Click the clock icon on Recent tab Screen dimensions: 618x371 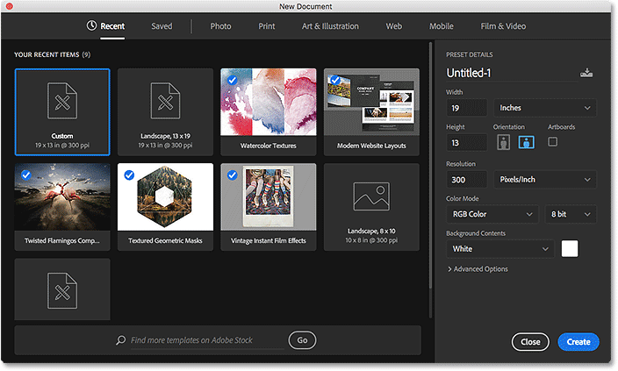(x=92, y=26)
